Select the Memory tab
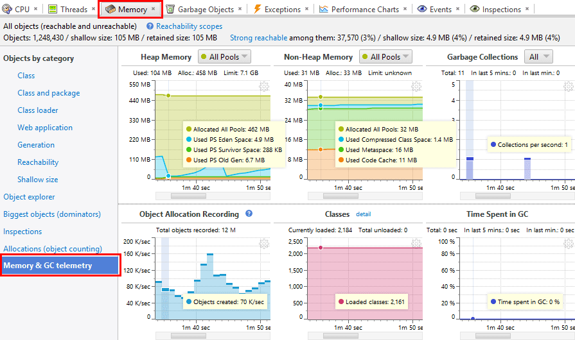 126,9
